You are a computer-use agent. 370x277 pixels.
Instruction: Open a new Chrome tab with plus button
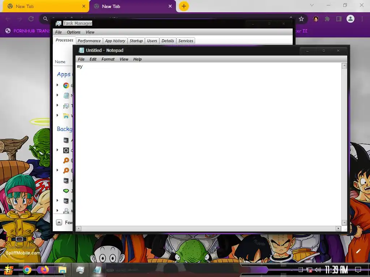tap(184, 6)
